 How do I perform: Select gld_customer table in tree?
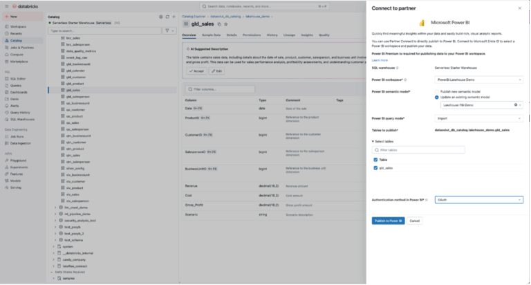76,77
